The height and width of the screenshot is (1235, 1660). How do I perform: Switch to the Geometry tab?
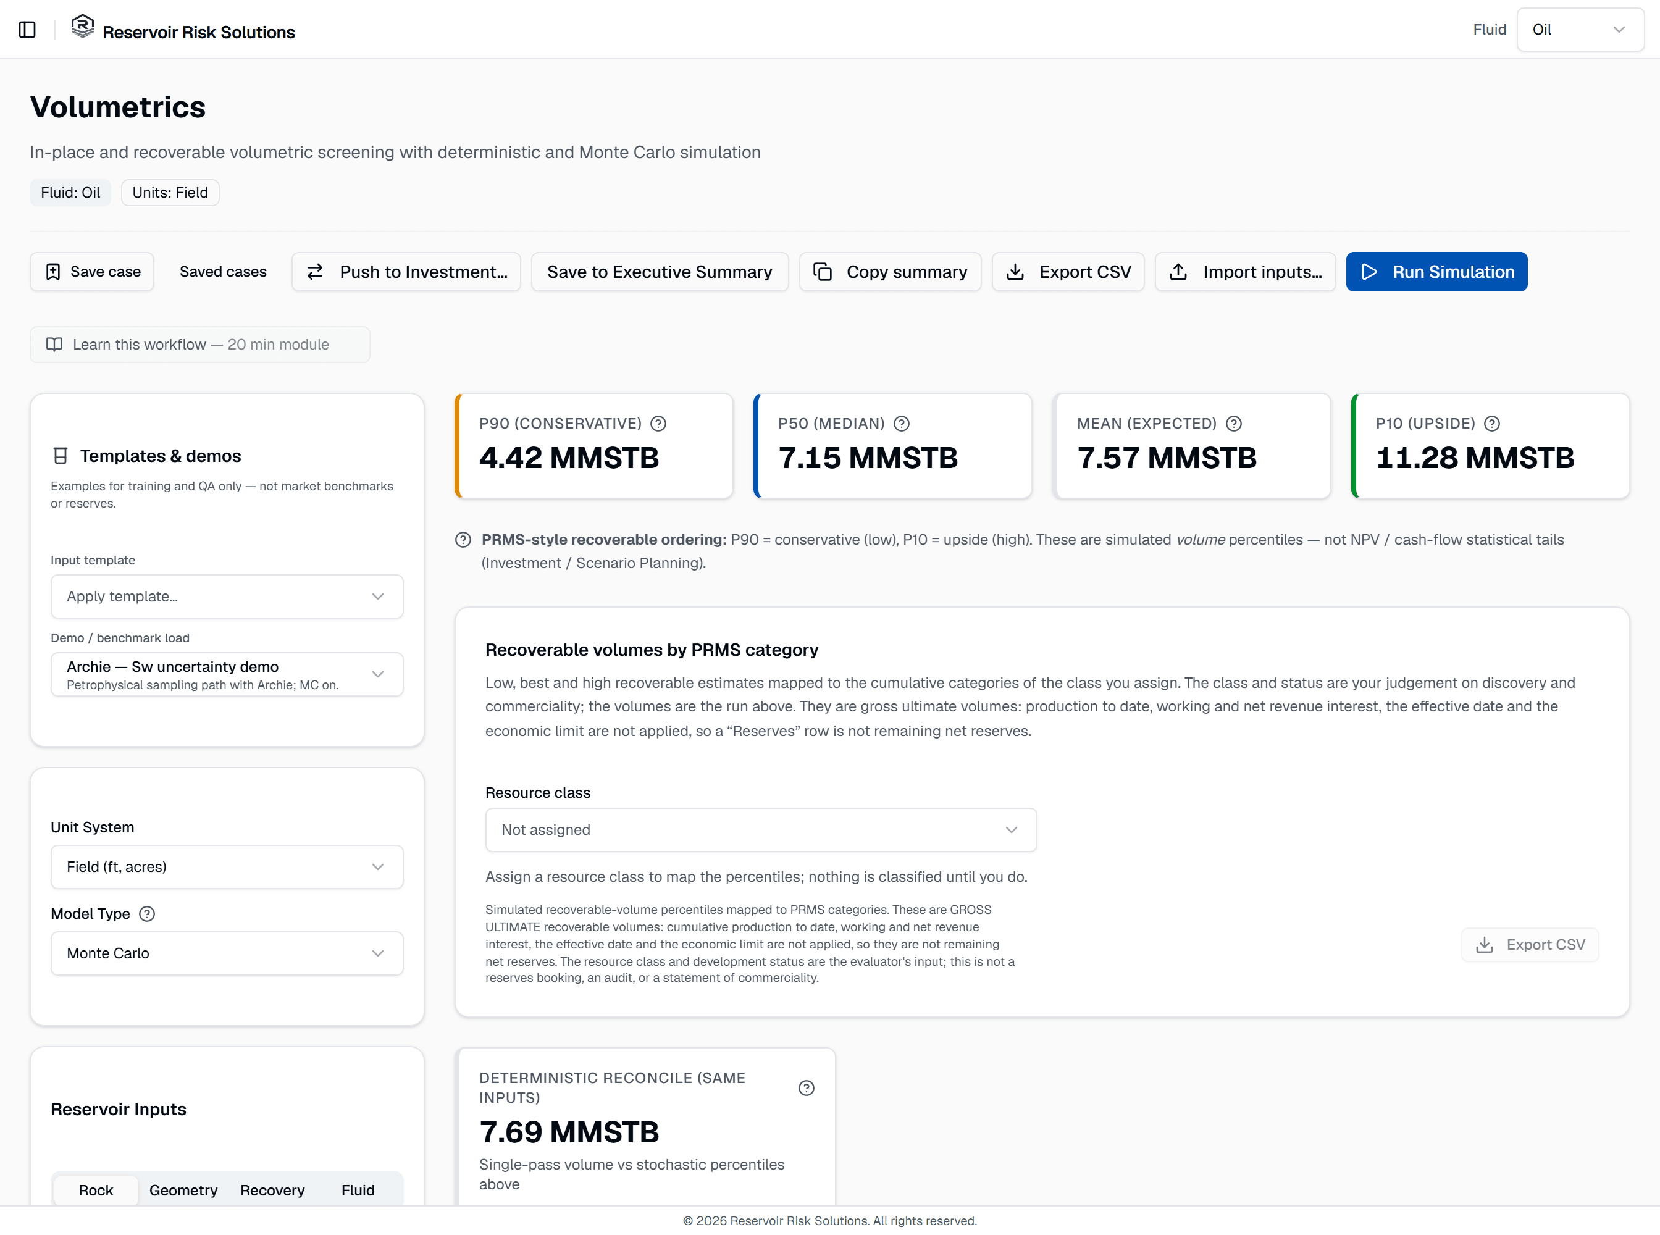pyautogui.click(x=183, y=1190)
